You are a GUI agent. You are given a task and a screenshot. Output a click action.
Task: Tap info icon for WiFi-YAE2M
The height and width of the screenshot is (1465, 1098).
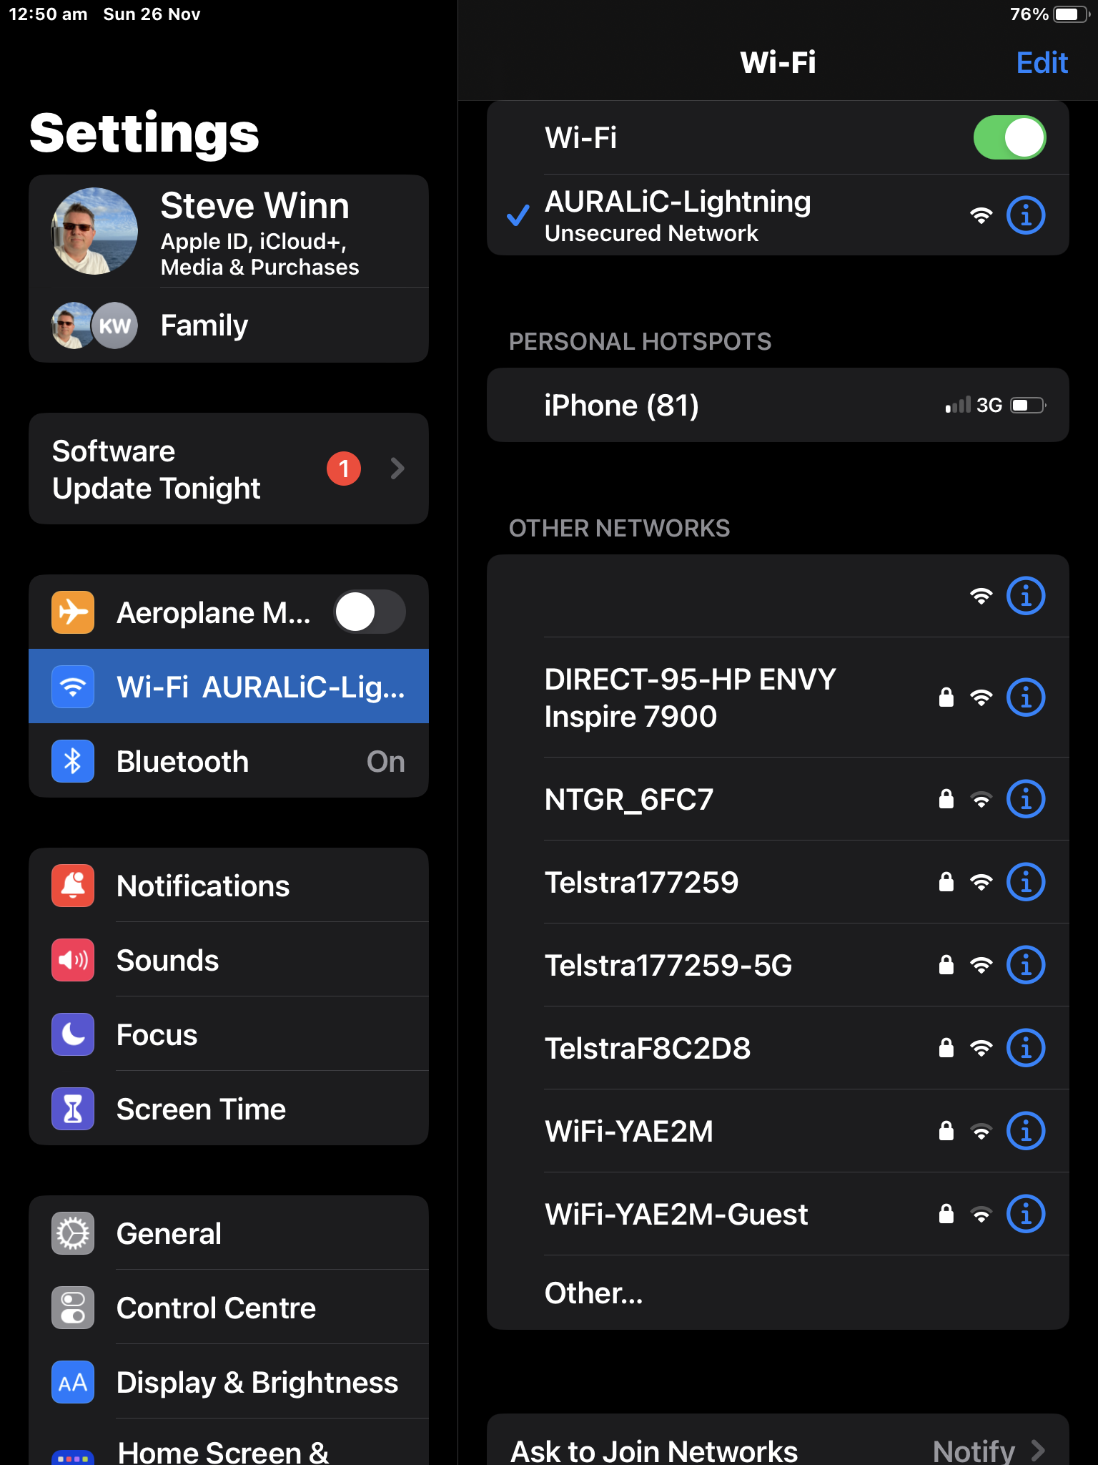click(1026, 1131)
